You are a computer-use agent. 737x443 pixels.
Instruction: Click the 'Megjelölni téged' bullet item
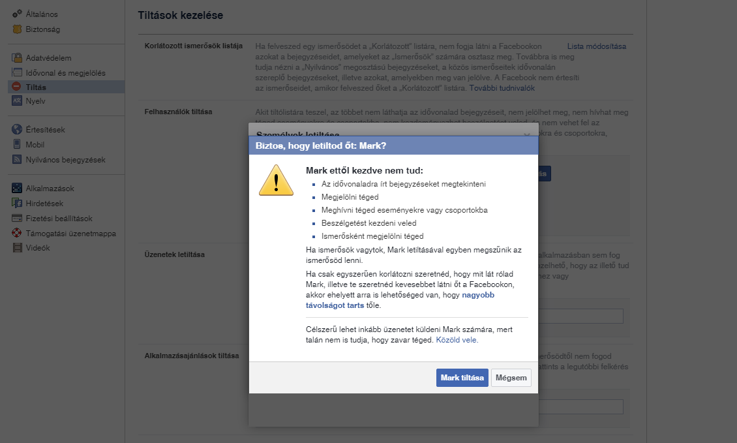(x=350, y=197)
